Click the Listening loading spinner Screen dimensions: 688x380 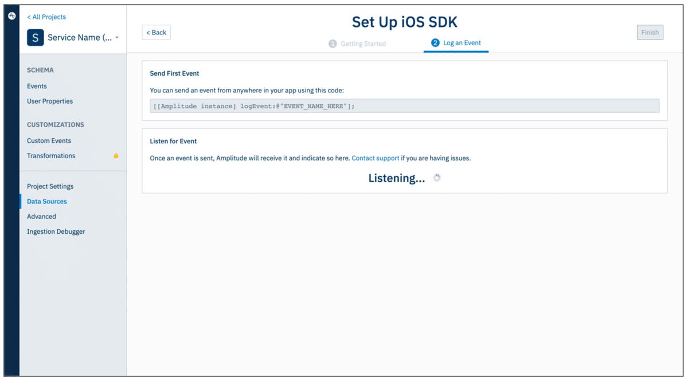[x=437, y=178]
